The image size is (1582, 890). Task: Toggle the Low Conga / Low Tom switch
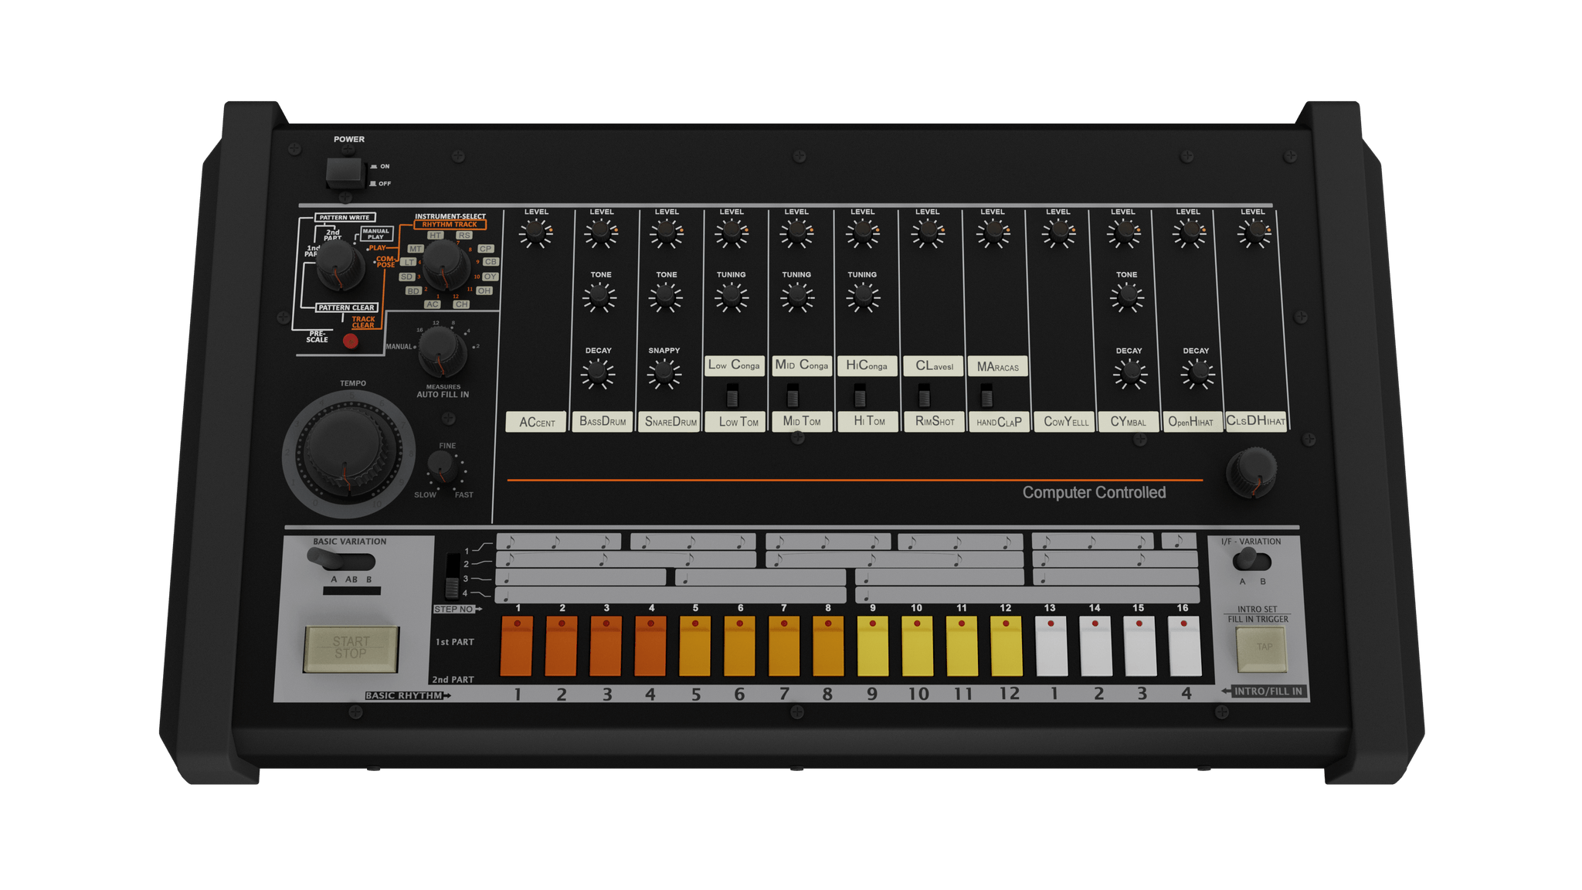732,396
